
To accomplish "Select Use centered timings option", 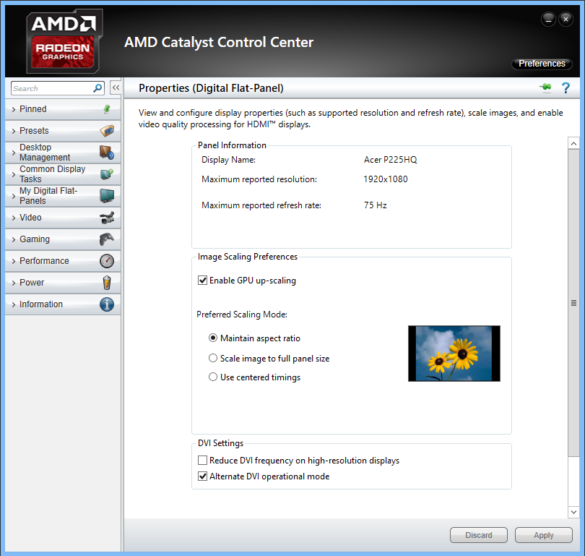I will (x=213, y=377).
